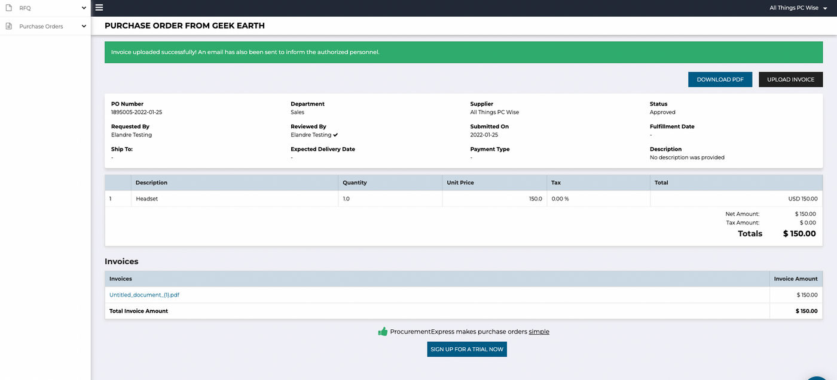
Task: Expand the RFQ chevron arrow
Action: pos(84,8)
